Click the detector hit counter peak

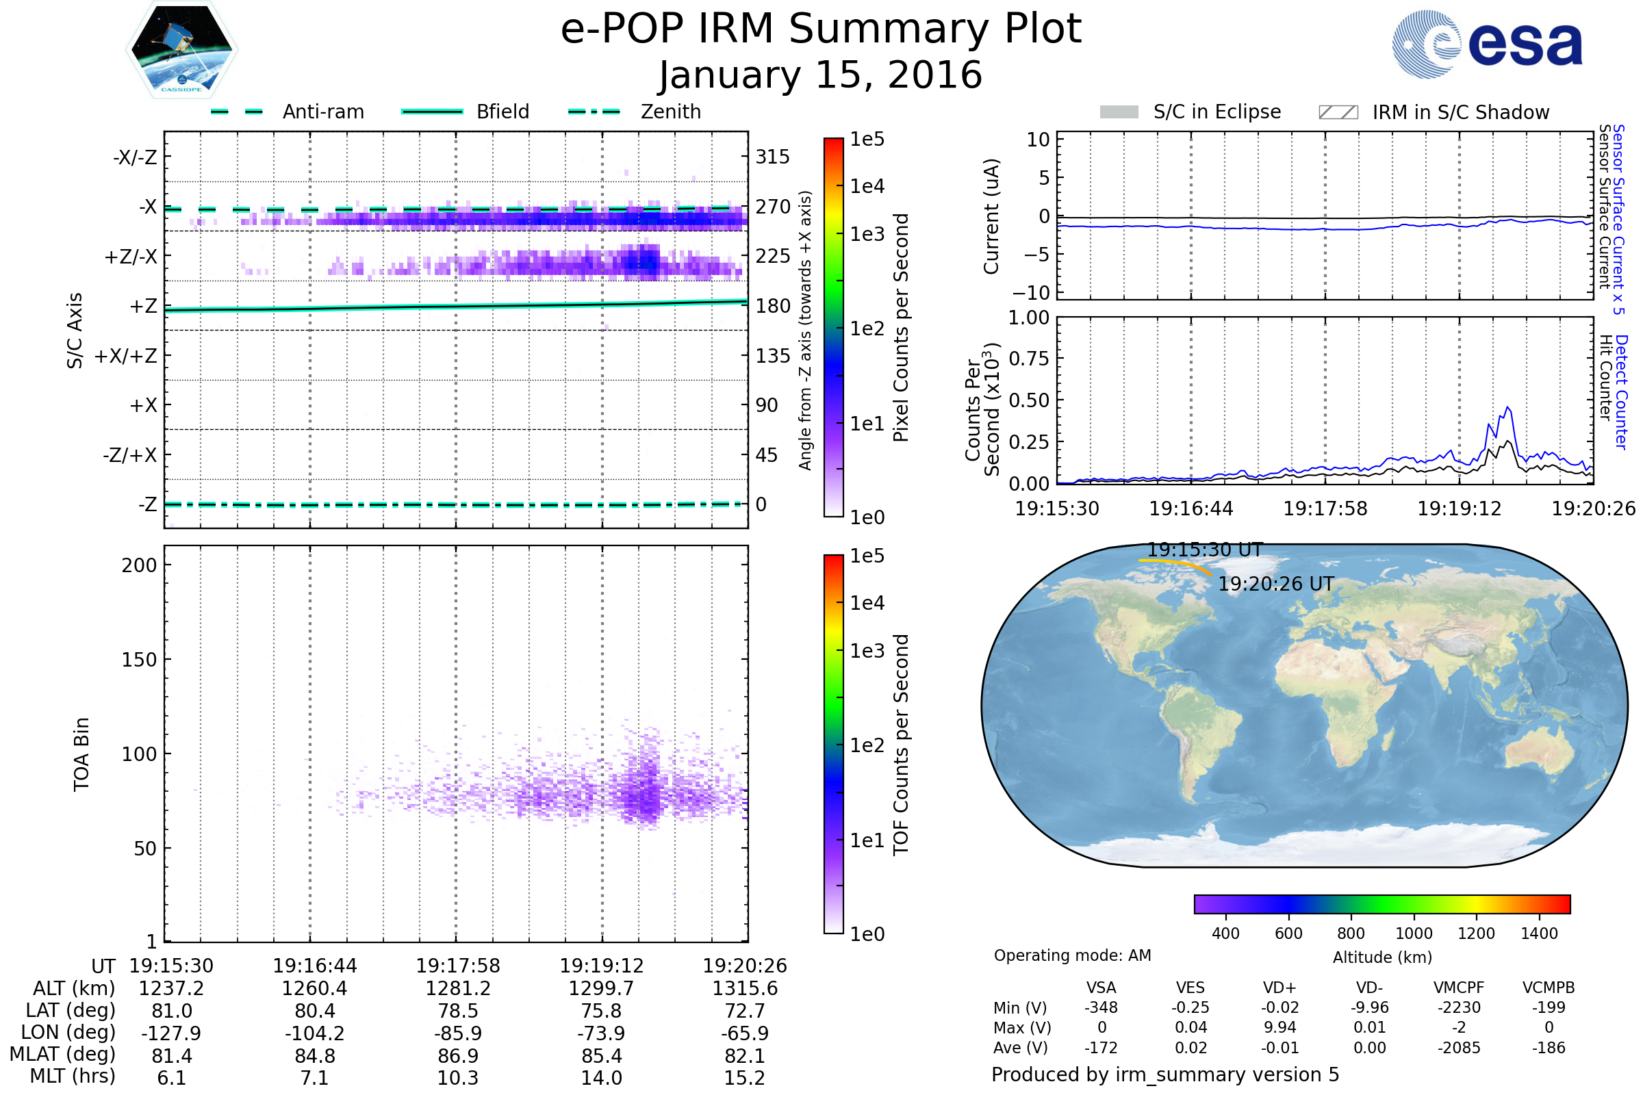1508,408
